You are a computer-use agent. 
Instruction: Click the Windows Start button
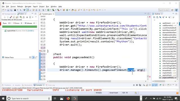[x=3, y=98]
